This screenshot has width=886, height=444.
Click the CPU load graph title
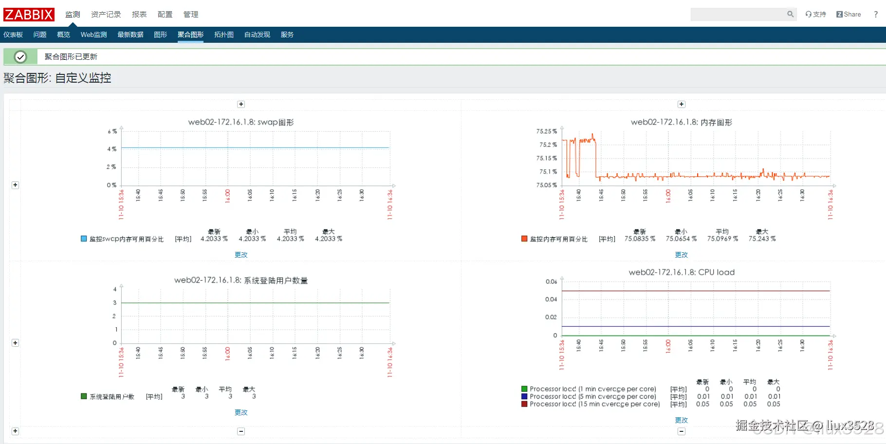(x=682, y=272)
